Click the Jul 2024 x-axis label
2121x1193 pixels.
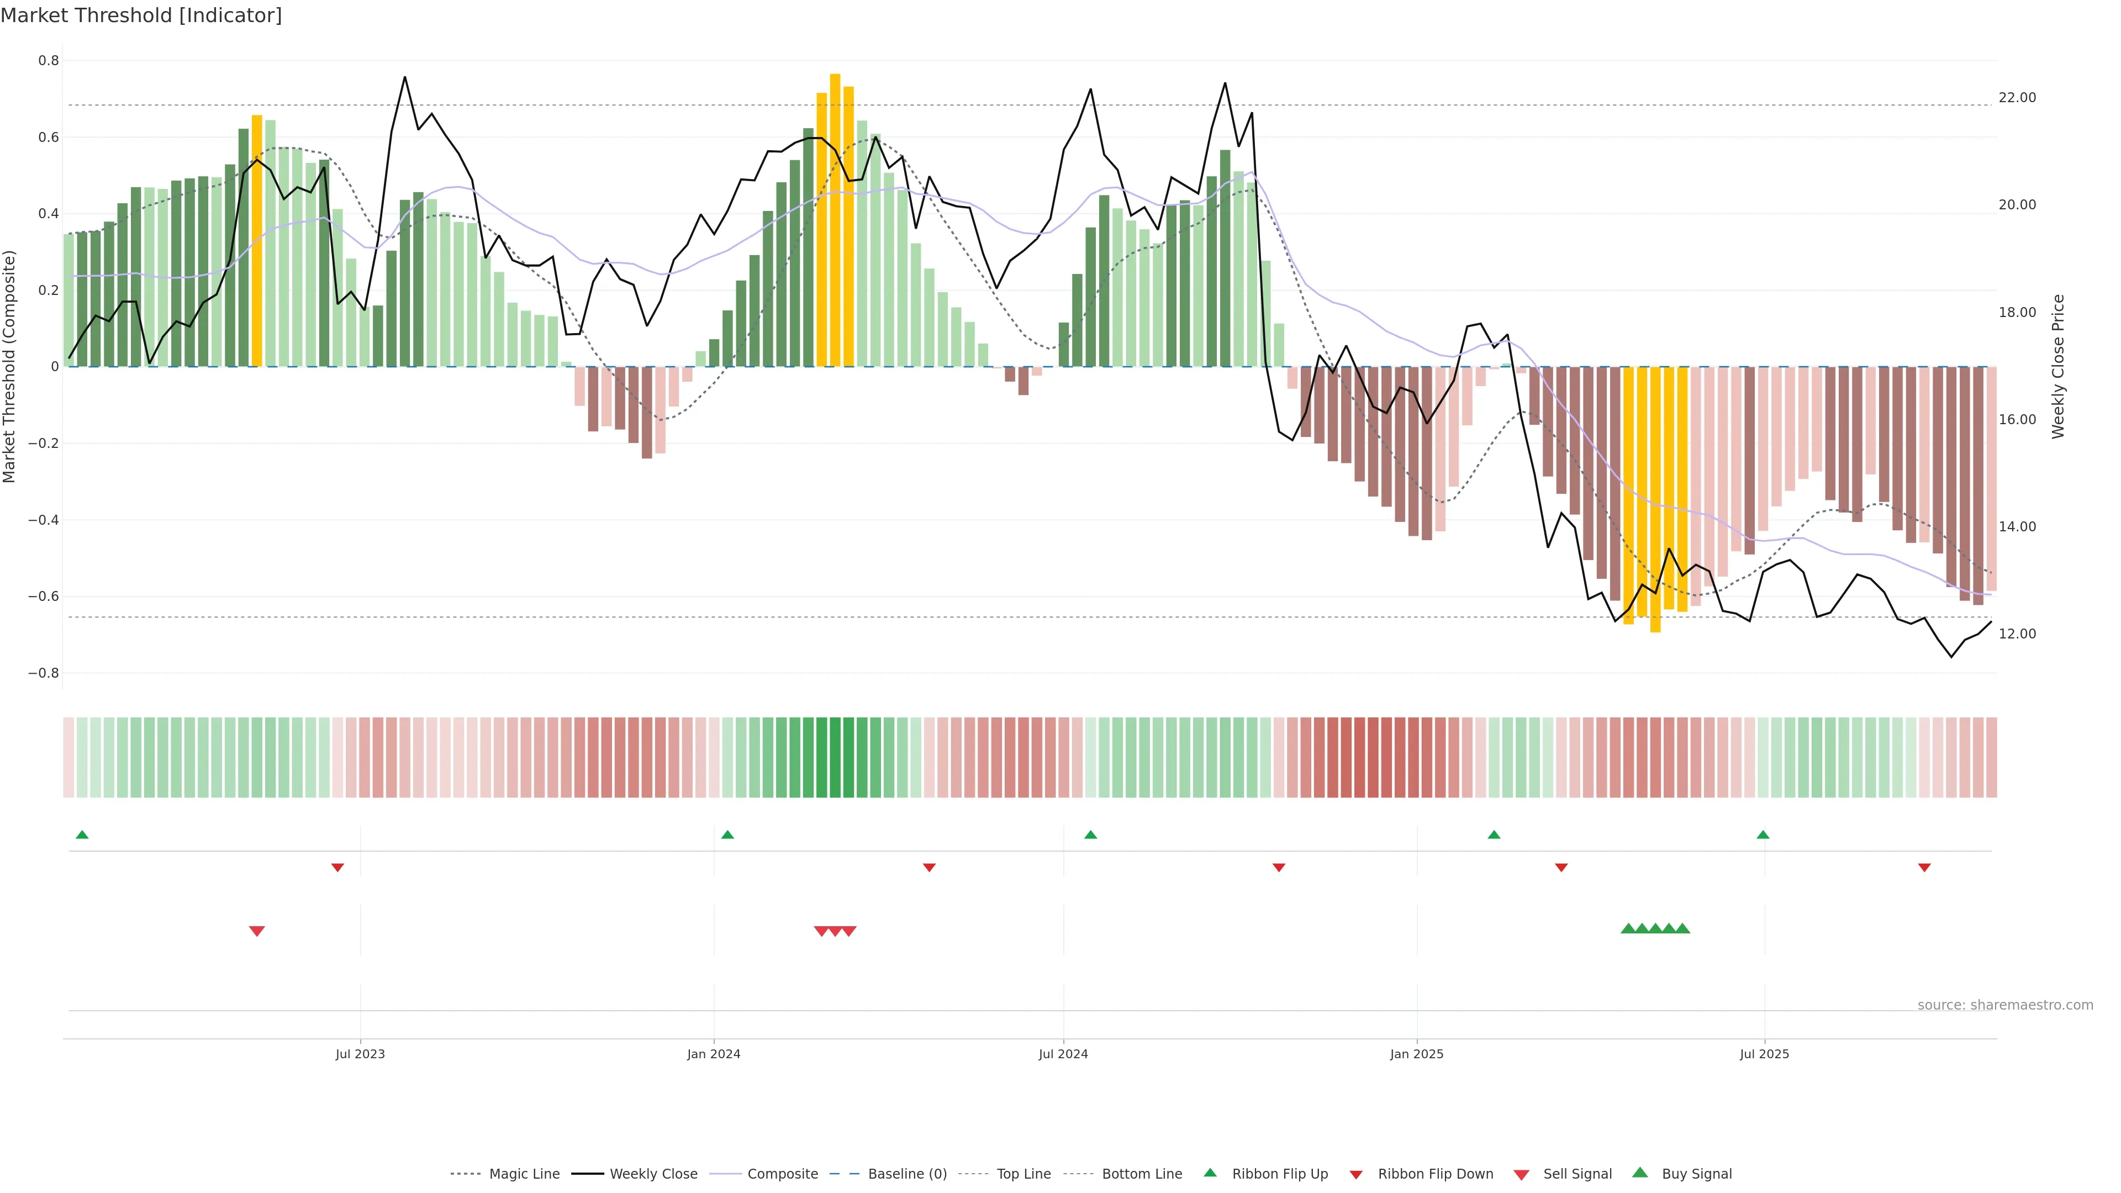pos(1063,1054)
